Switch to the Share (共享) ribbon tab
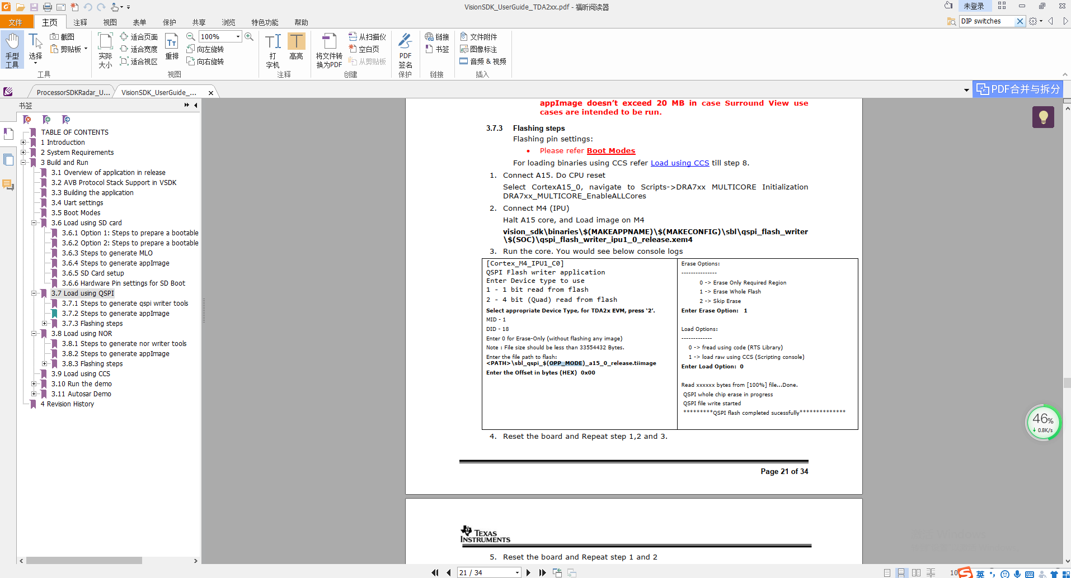The image size is (1071, 578). pyautogui.click(x=199, y=22)
